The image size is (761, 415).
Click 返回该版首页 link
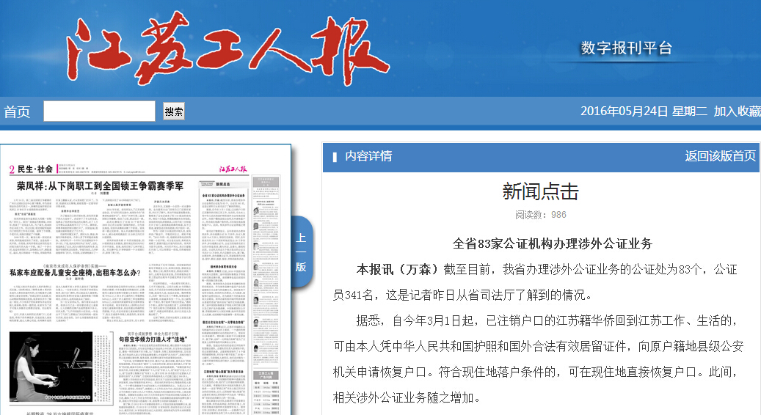click(720, 155)
